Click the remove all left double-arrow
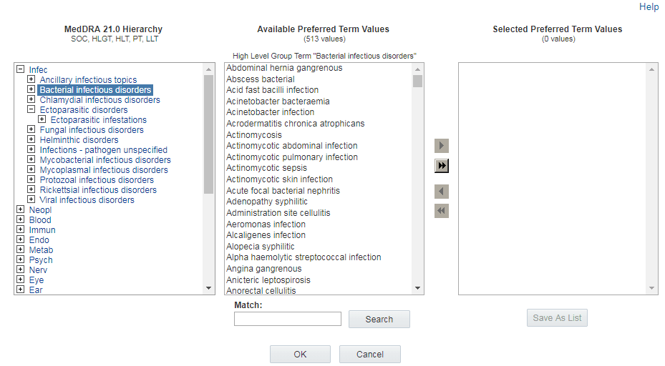 click(x=442, y=211)
